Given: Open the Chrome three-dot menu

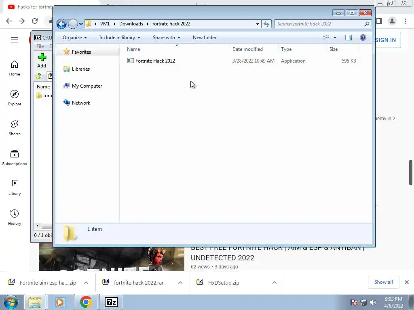Looking at the screenshot, I should [405, 21].
